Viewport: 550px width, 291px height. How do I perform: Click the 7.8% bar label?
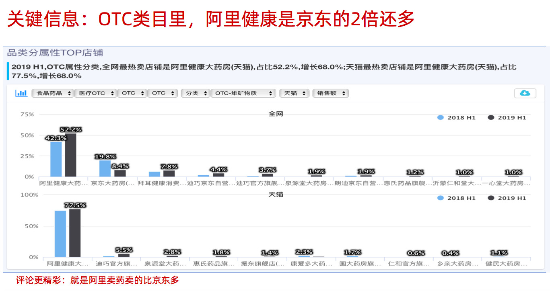coord(169,166)
